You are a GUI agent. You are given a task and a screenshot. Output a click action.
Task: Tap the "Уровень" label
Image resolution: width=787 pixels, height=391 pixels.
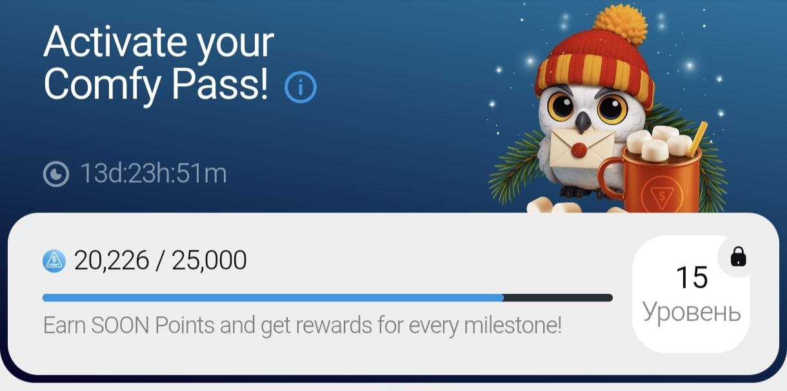coord(692,312)
